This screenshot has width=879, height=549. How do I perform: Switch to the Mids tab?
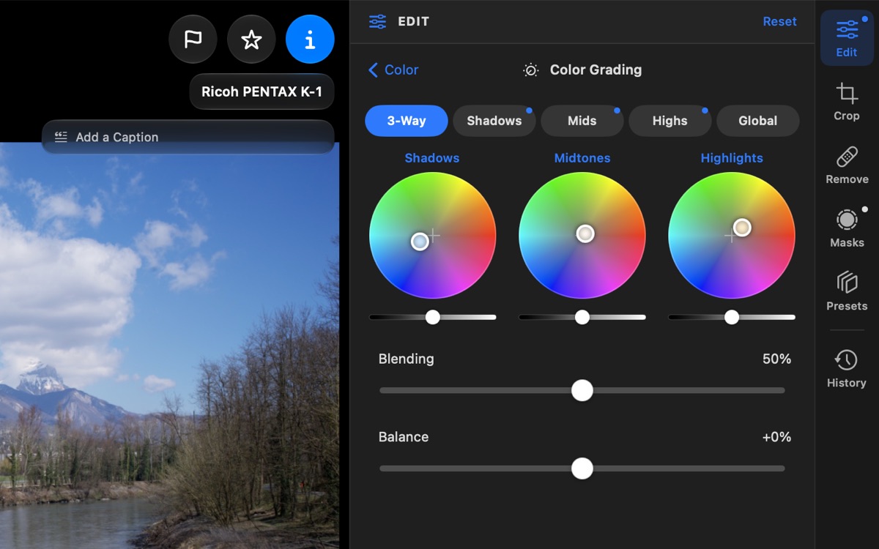(582, 121)
